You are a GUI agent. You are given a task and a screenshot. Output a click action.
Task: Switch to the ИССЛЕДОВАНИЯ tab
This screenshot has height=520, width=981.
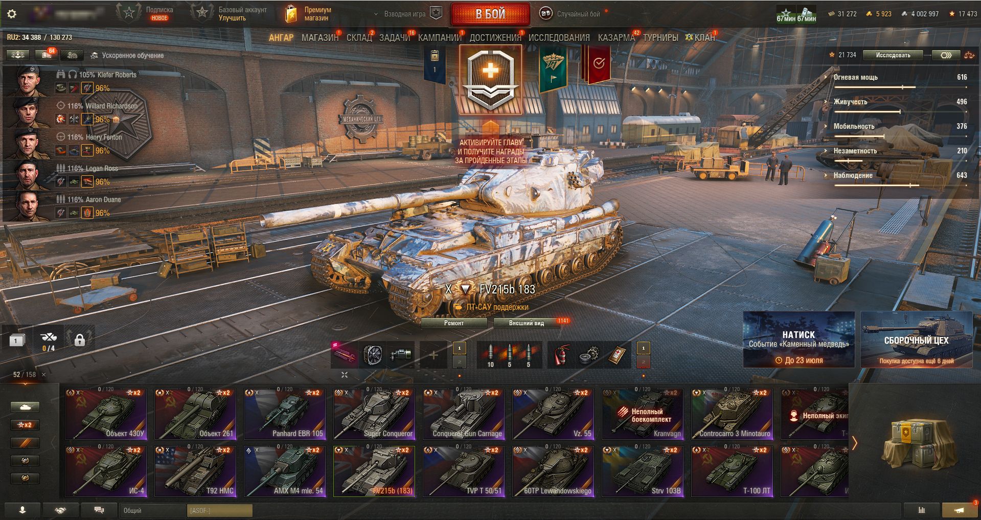pyautogui.click(x=559, y=38)
